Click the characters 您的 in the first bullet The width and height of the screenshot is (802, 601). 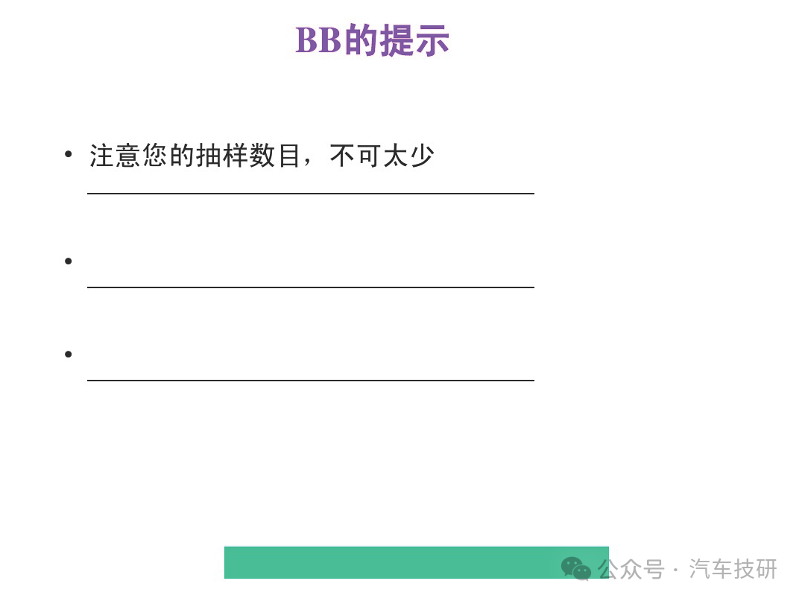point(168,156)
